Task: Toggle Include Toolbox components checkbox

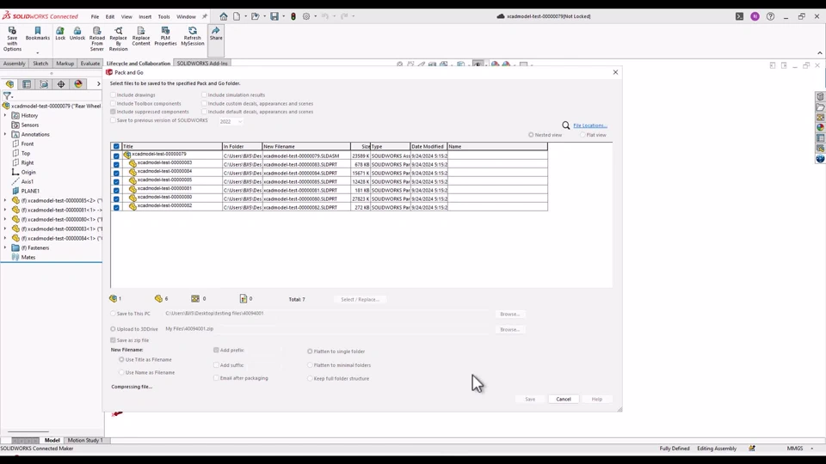Action: click(114, 103)
